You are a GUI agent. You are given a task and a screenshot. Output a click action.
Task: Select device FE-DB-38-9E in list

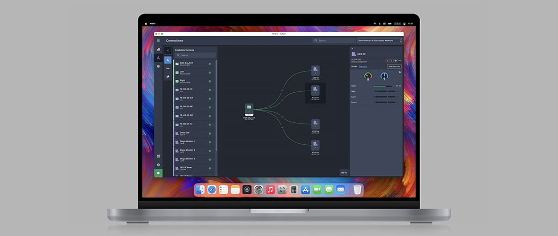pos(194,107)
